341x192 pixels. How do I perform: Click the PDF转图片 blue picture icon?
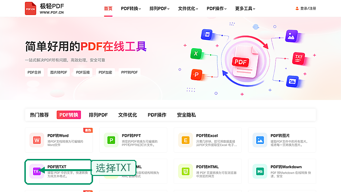260,140
